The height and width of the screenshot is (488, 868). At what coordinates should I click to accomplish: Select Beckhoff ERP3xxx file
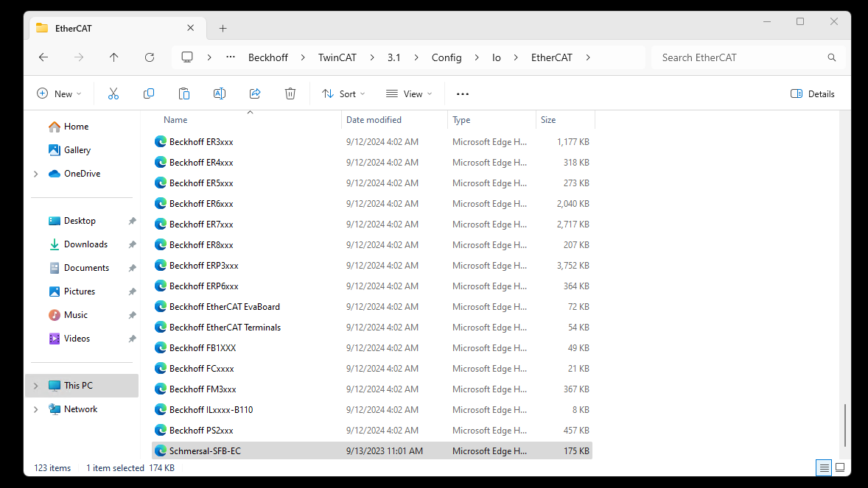click(x=372, y=266)
